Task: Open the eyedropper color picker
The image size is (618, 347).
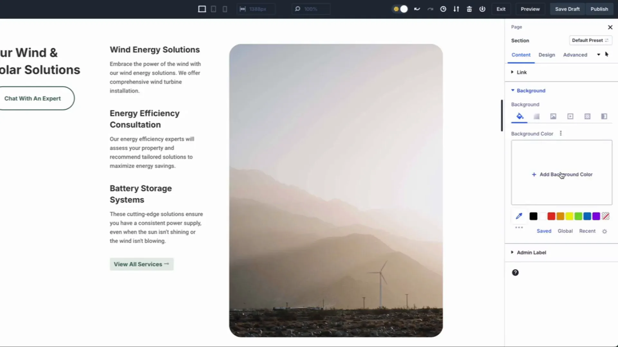Action: click(x=519, y=216)
